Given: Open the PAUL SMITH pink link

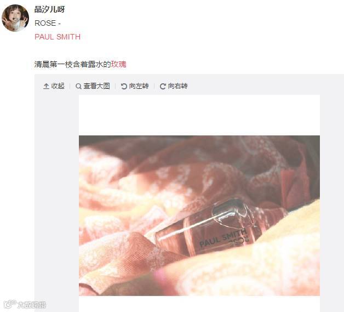Looking at the screenshot, I should coord(58,37).
